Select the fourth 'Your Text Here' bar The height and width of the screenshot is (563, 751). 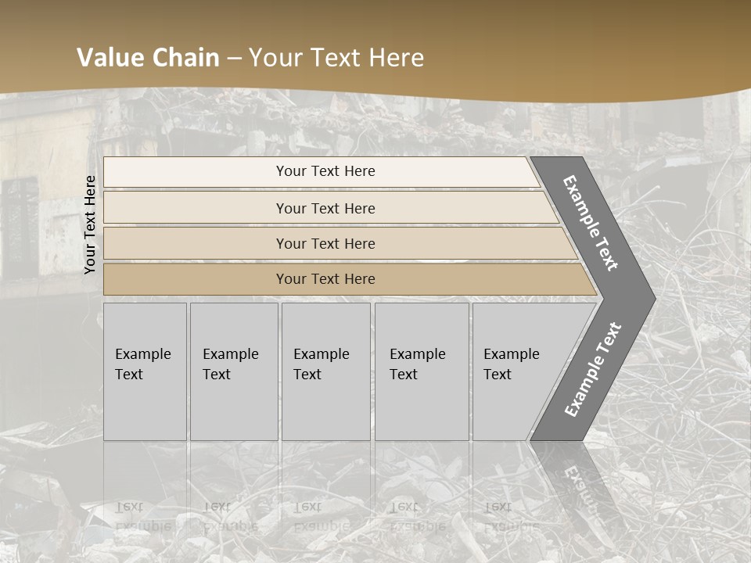(325, 279)
